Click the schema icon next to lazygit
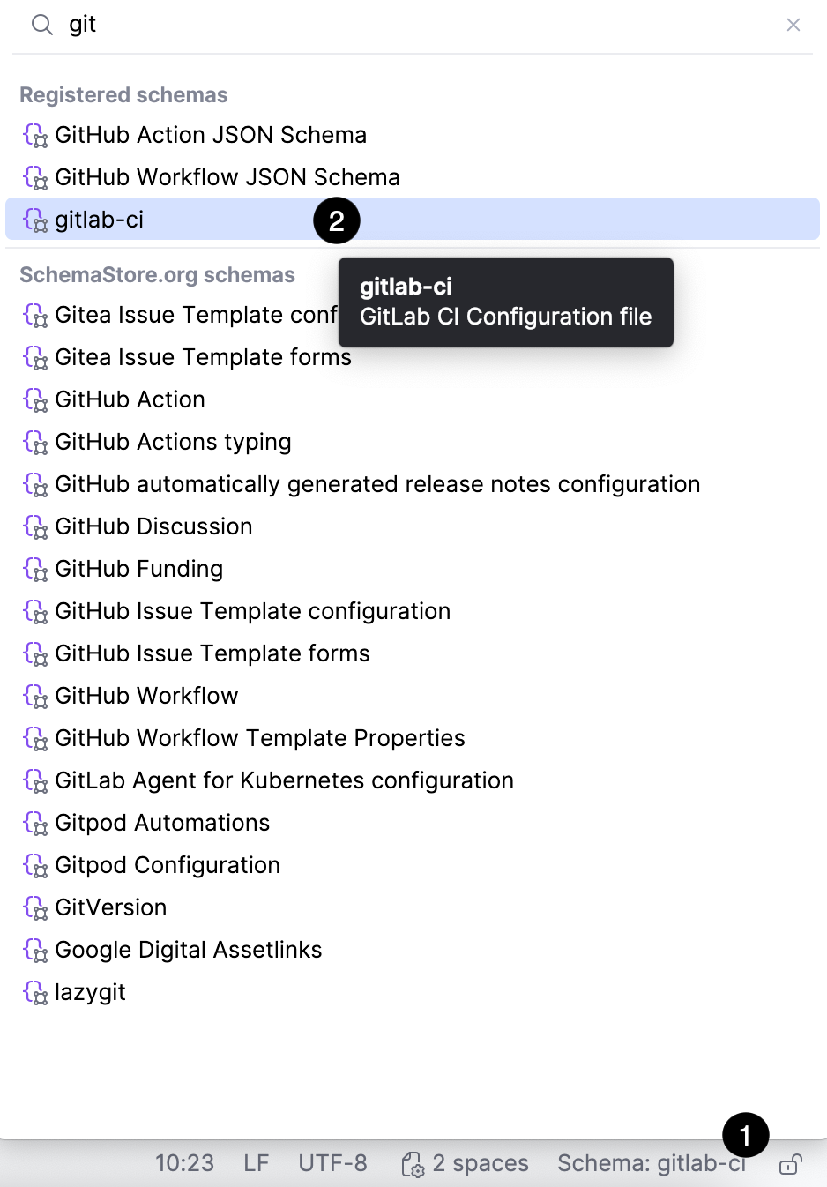 (35, 992)
